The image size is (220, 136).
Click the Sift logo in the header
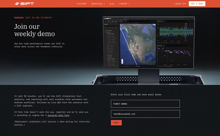click(x=24, y=4)
